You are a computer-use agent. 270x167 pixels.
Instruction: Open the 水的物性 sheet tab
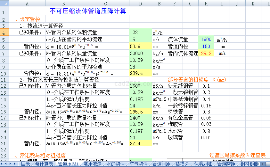(x=115, y=164)
